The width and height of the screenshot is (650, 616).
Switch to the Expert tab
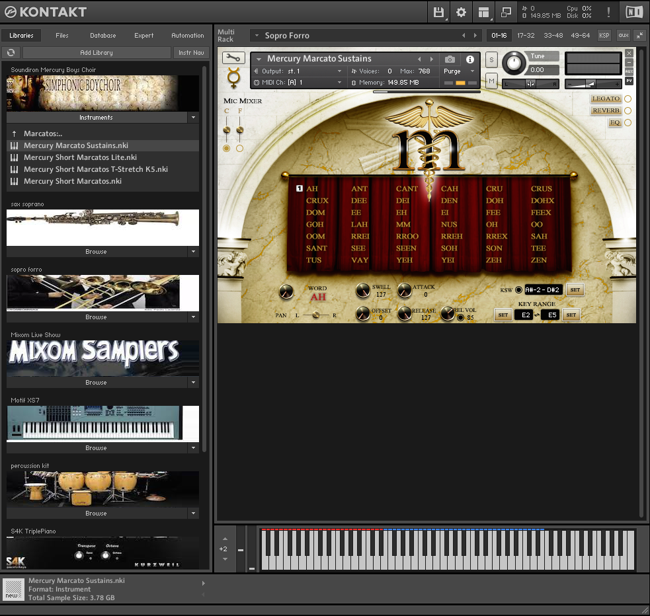144,36
